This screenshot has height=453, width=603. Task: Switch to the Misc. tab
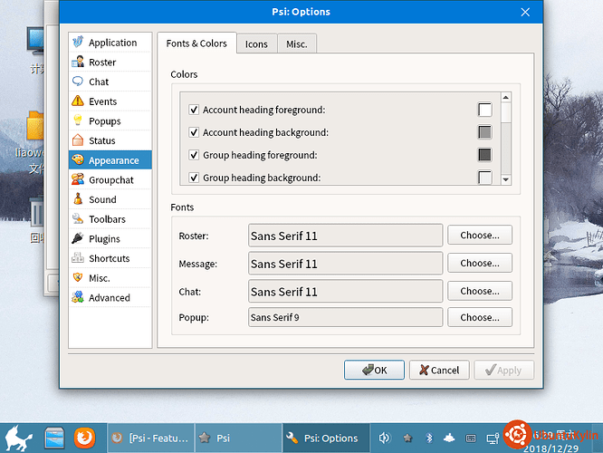coord(297,43)
